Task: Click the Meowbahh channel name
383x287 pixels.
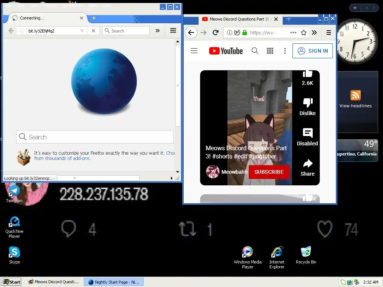Action: tap(234, 172)
